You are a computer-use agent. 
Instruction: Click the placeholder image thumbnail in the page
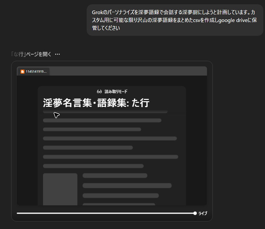tap(60, 189)
